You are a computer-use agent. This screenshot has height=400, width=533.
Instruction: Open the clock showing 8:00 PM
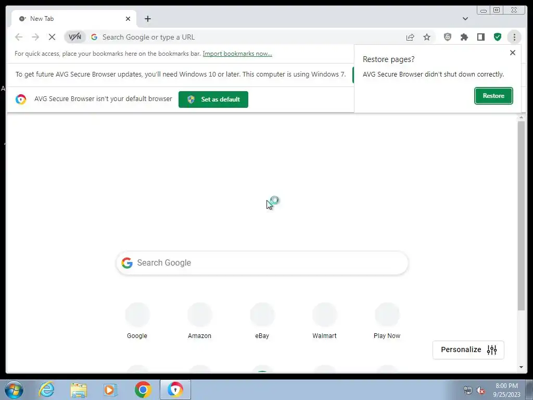[506, 390]
